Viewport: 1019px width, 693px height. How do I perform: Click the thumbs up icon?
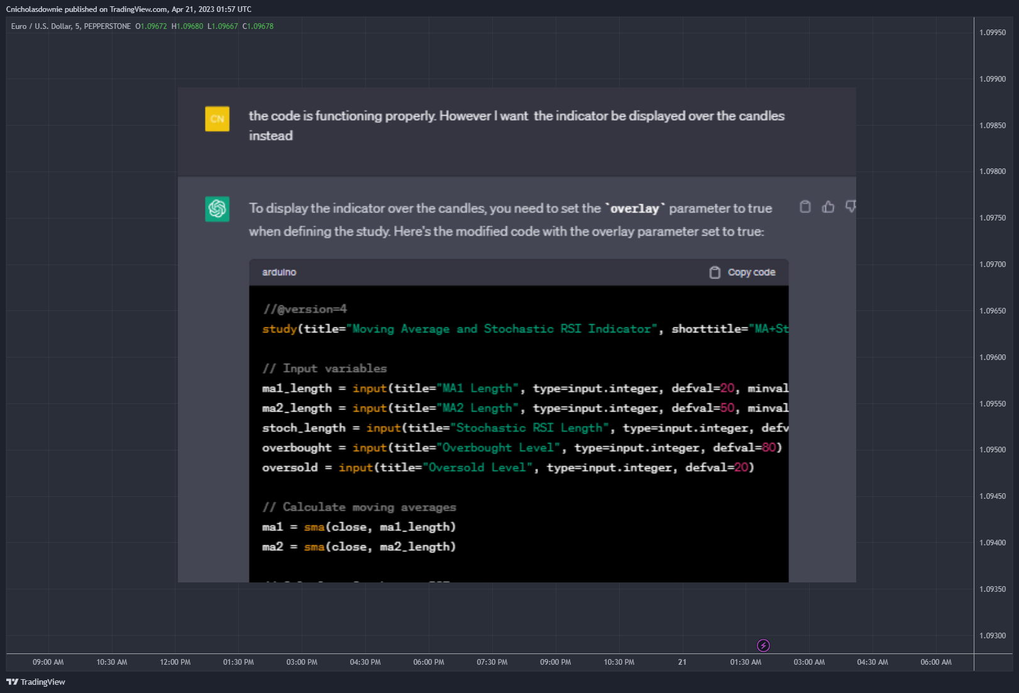828,207
